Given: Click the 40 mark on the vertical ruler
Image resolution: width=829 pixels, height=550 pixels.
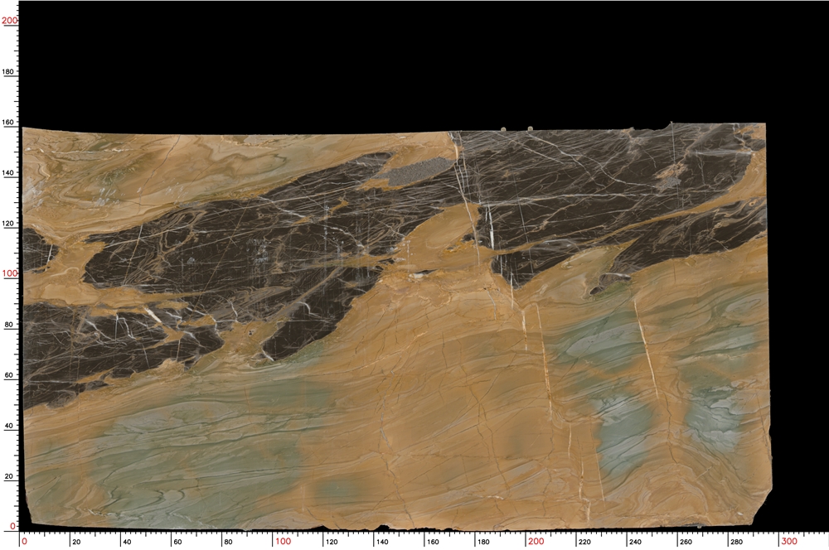Looking at the screenshot, I should (9, 426).
